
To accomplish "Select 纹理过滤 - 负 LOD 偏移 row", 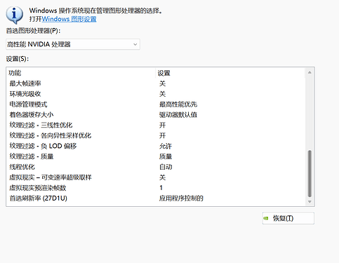I will coord(156,146).
